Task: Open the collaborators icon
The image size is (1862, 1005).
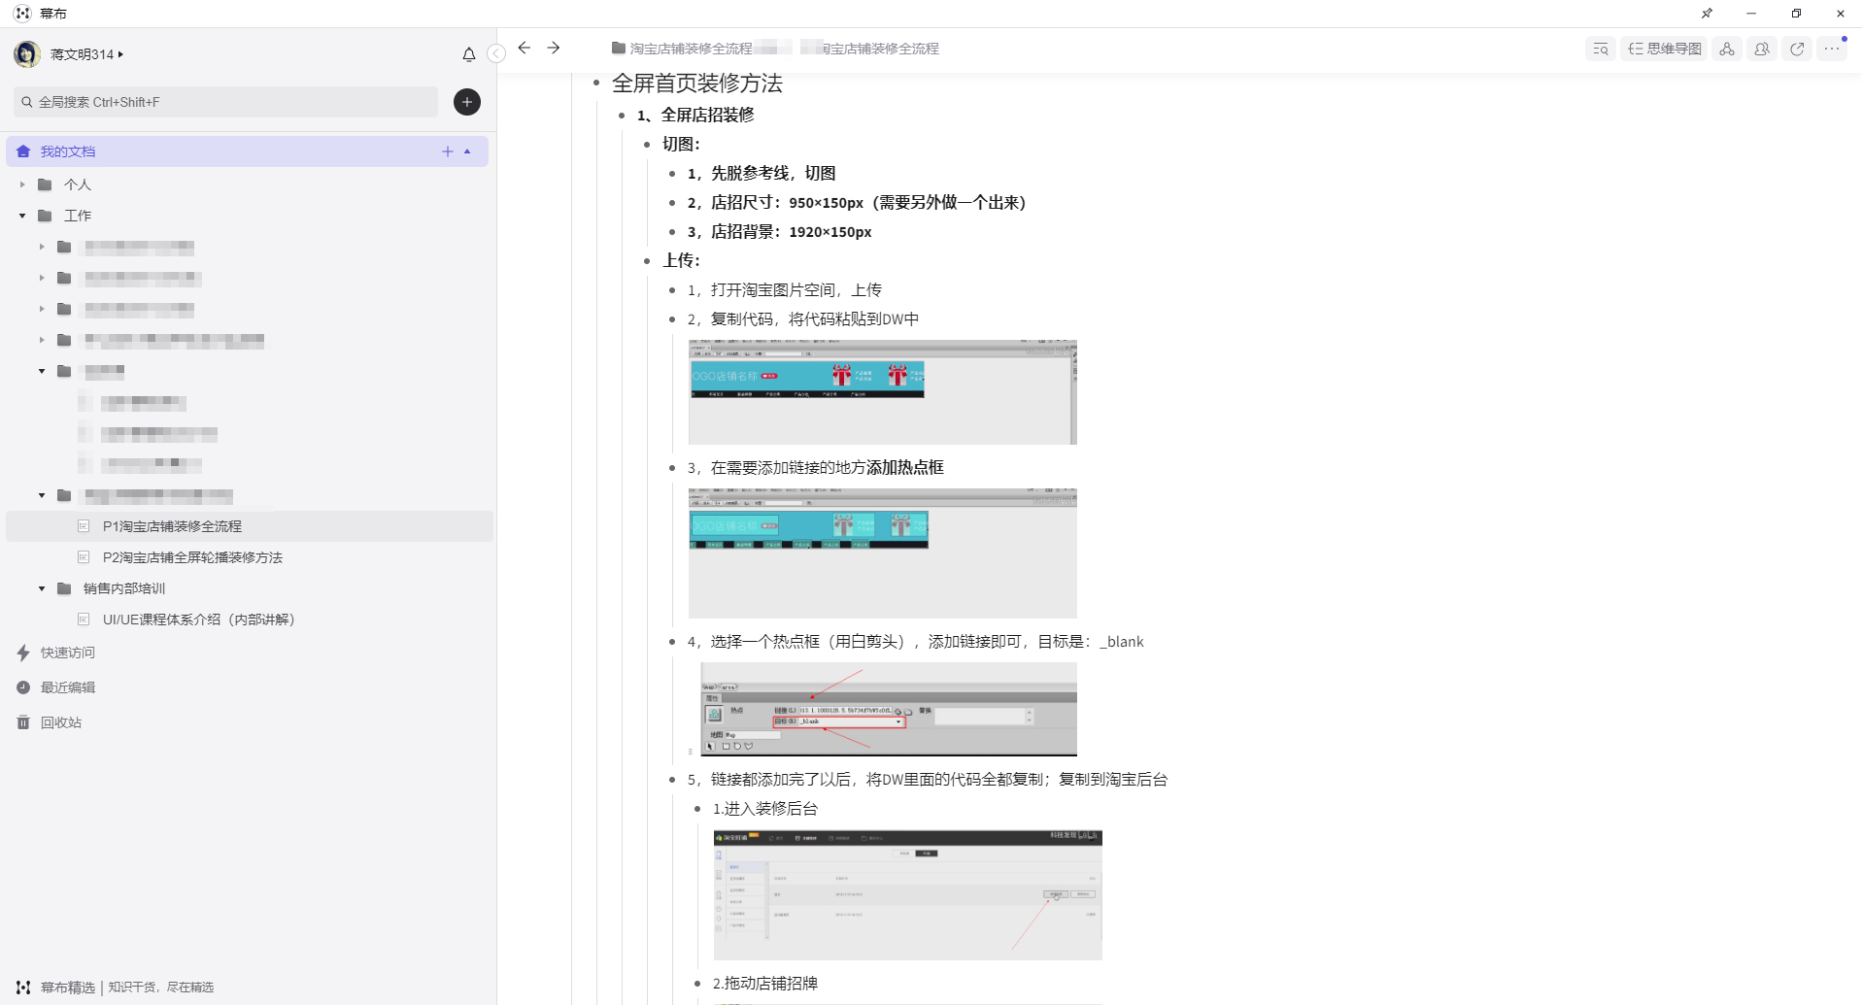Action: pyautogui.click(x=1762, y=49)
